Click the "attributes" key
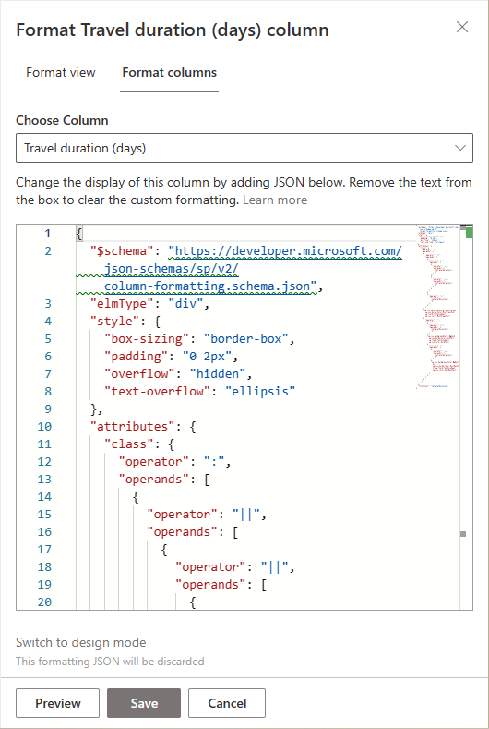 (130, 426)
